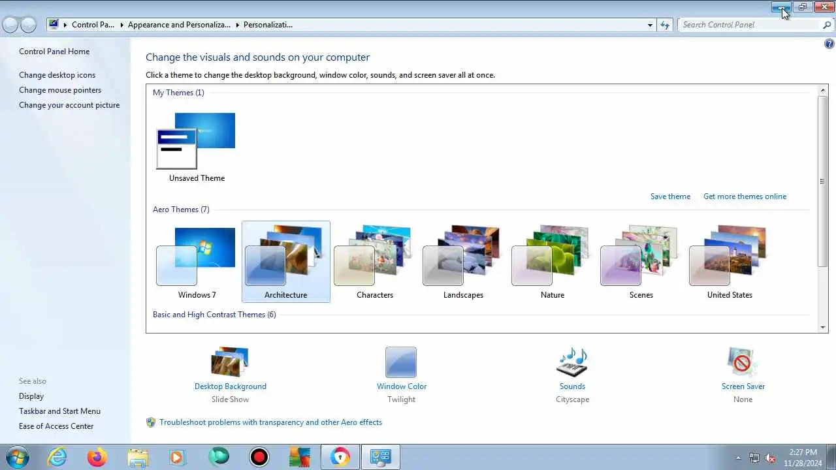Viewport: 836px width, 470px height.
Task: Apply the Scenes theme
Action: click(x=641, y=262)
